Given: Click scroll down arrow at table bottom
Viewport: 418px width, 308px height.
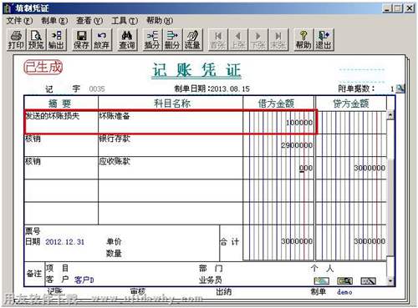Looking at the screenshot, I should [390, 281].
